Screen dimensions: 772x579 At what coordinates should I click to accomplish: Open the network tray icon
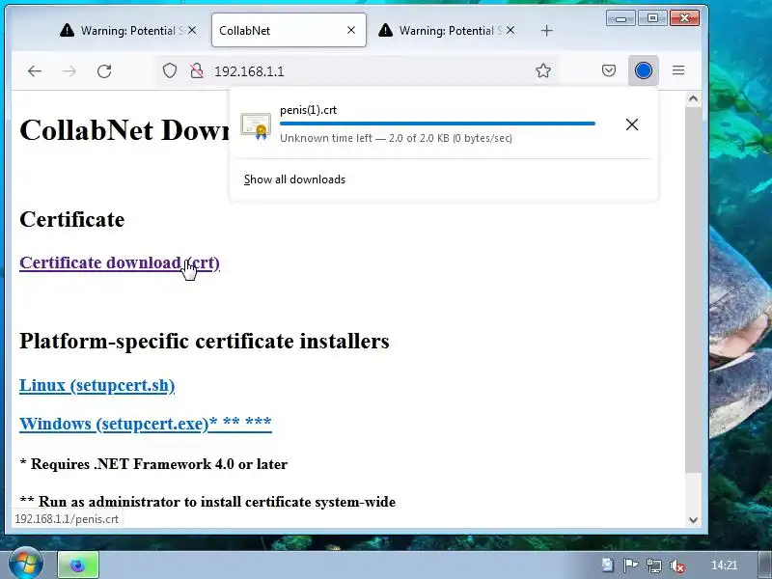point(654,565)
